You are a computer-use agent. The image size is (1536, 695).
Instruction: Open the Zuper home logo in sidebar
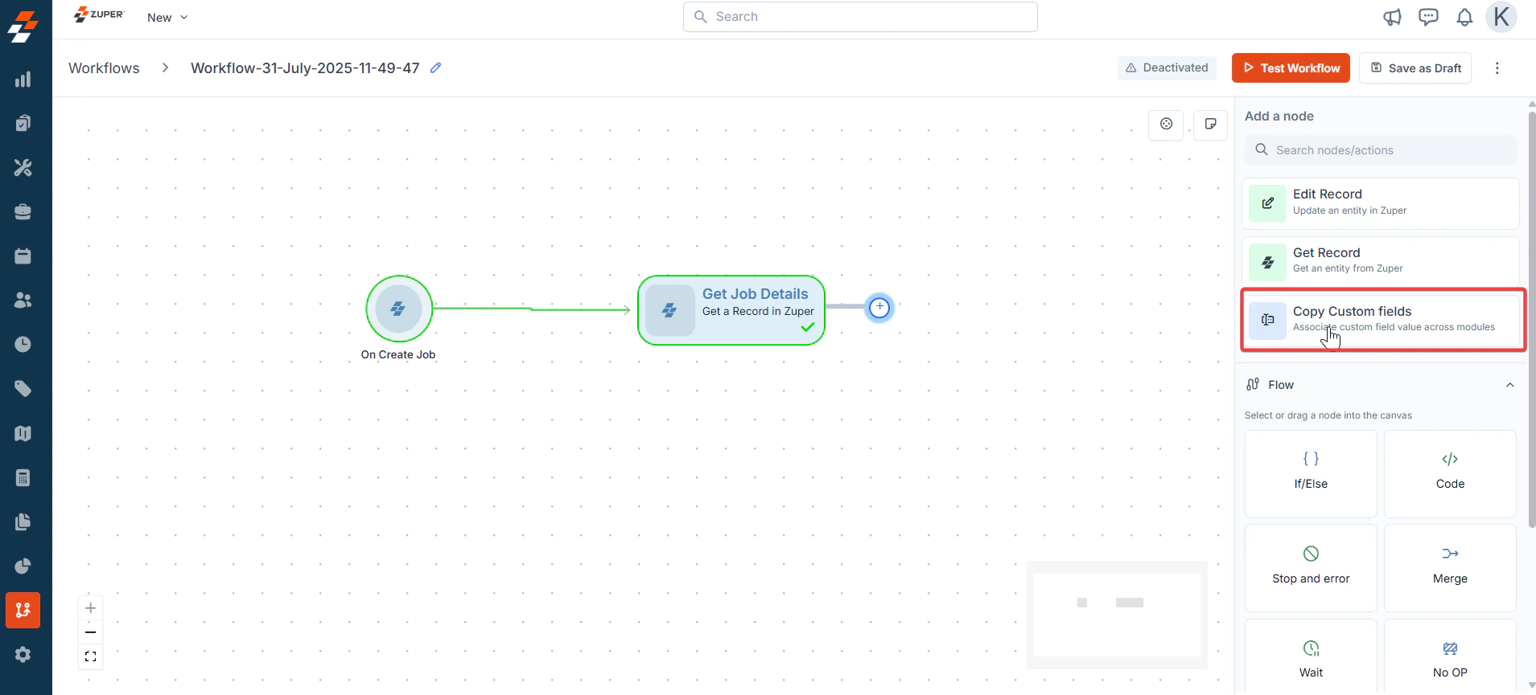(23, 27)
